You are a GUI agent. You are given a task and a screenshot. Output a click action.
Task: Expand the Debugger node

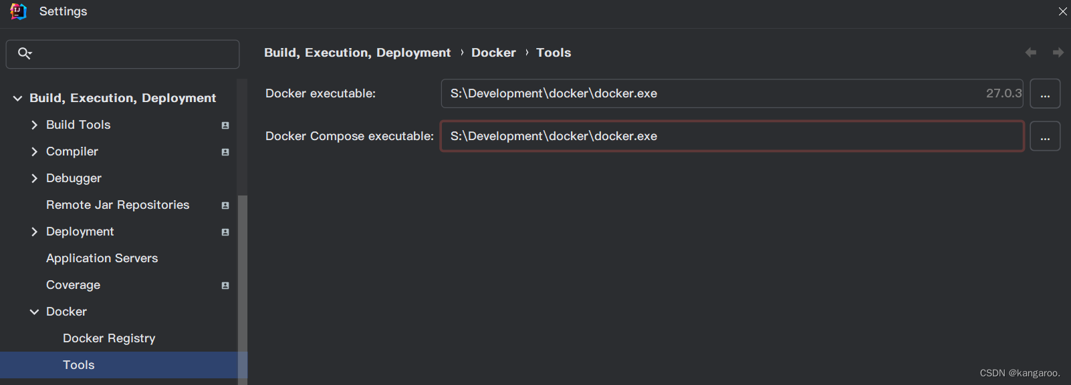[34, 178]
